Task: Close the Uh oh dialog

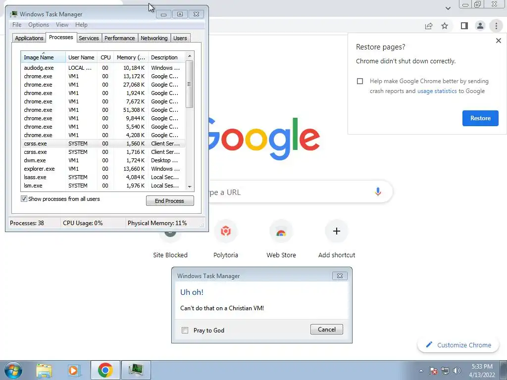Action: pyautogui.click(x=340, y=276)
